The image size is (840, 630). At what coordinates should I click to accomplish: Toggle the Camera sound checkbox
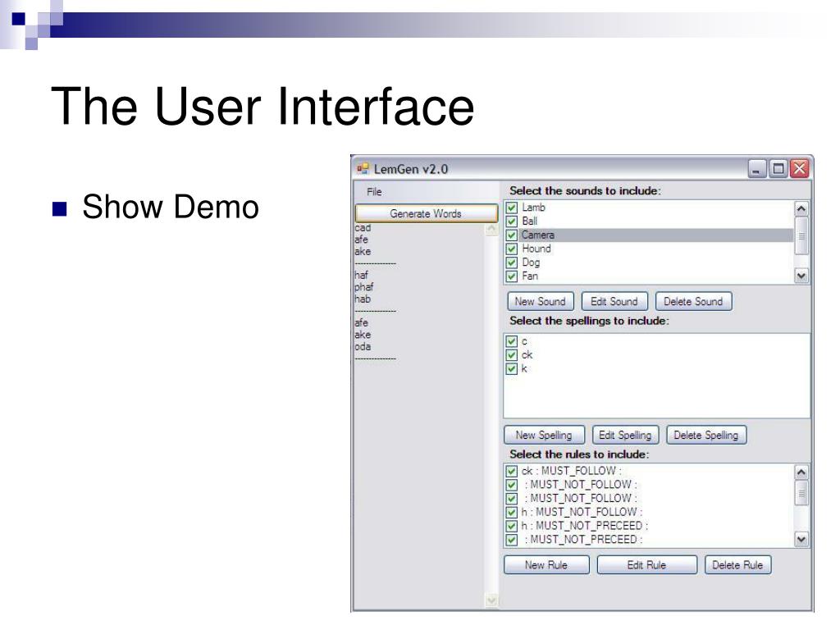pos(512,235)
